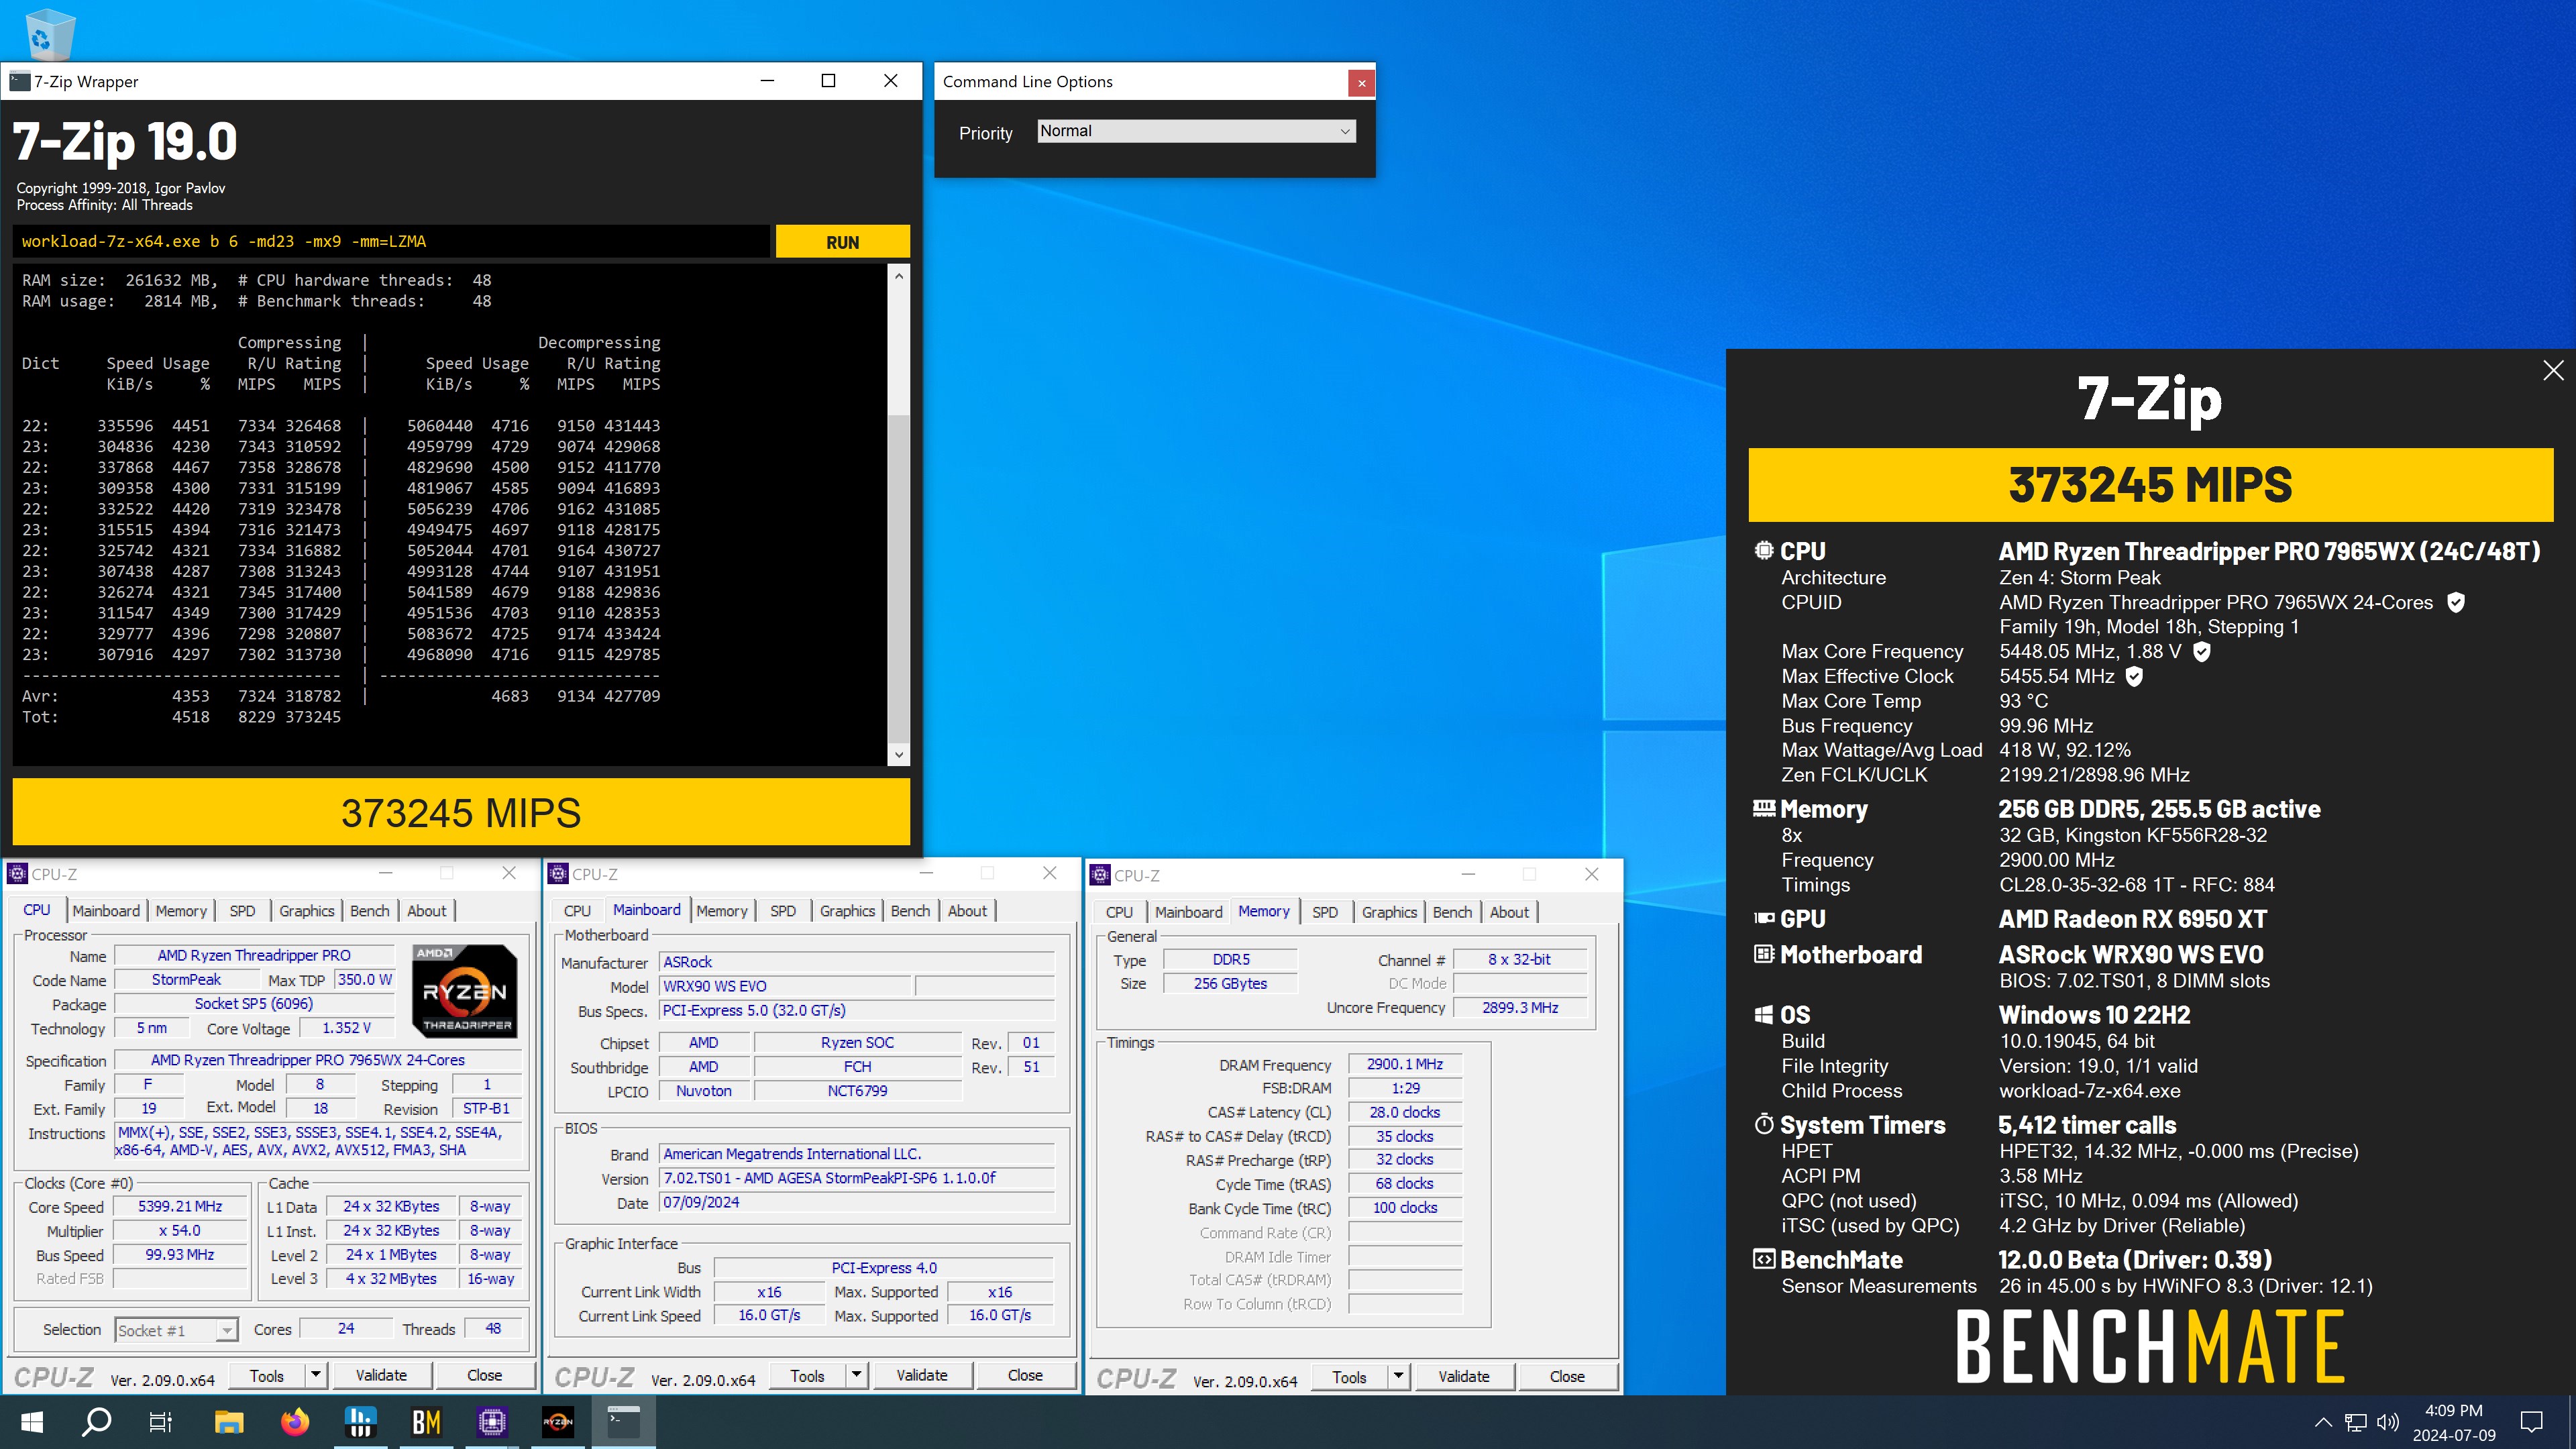Click the Ryzen Master taskbar icon
Image resolution: width=2576 pixels, height=1449 pixels.
558,1421
